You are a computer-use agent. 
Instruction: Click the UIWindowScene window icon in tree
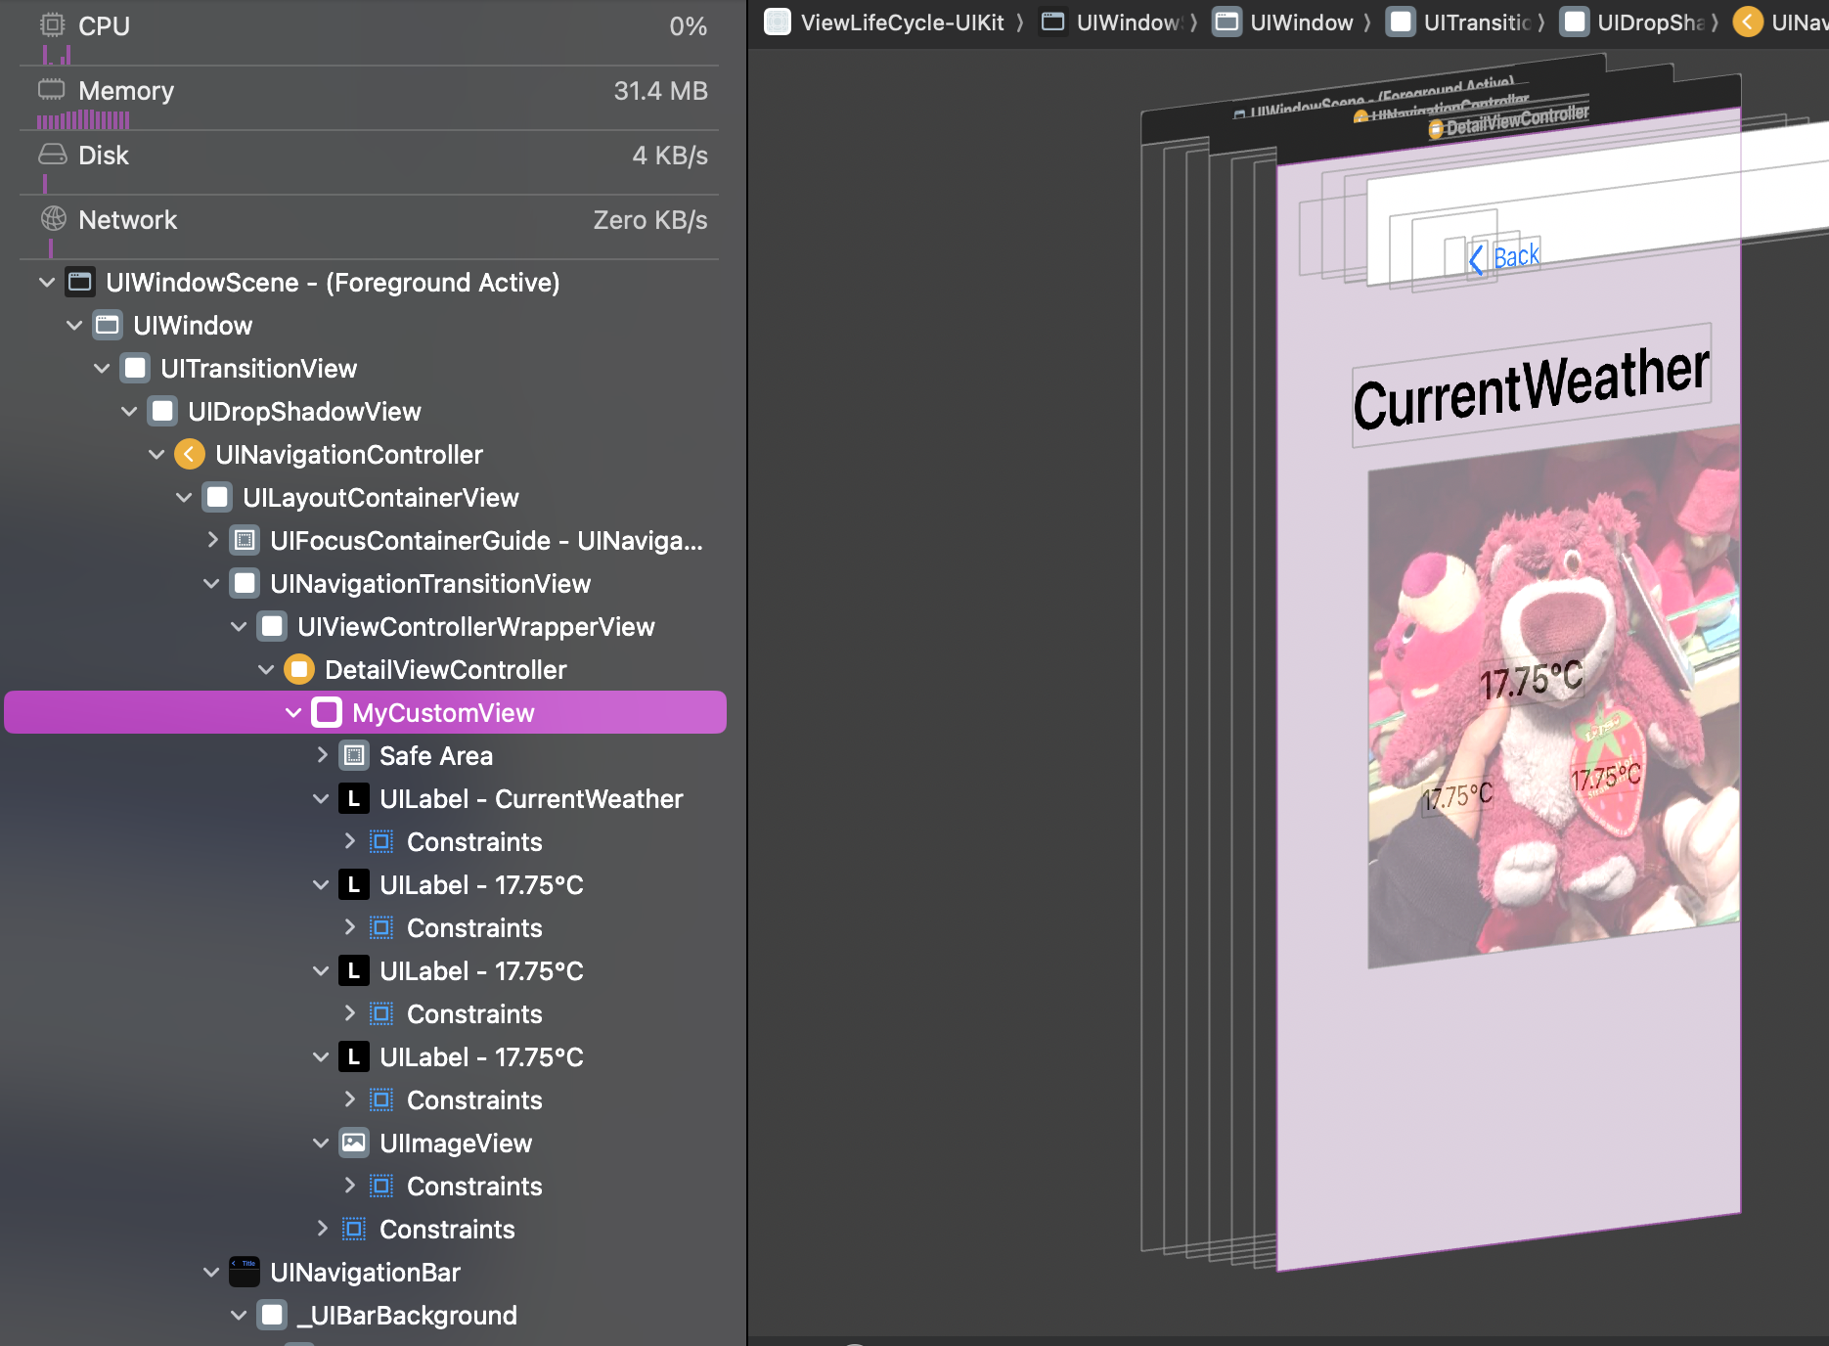pos(80,283)
